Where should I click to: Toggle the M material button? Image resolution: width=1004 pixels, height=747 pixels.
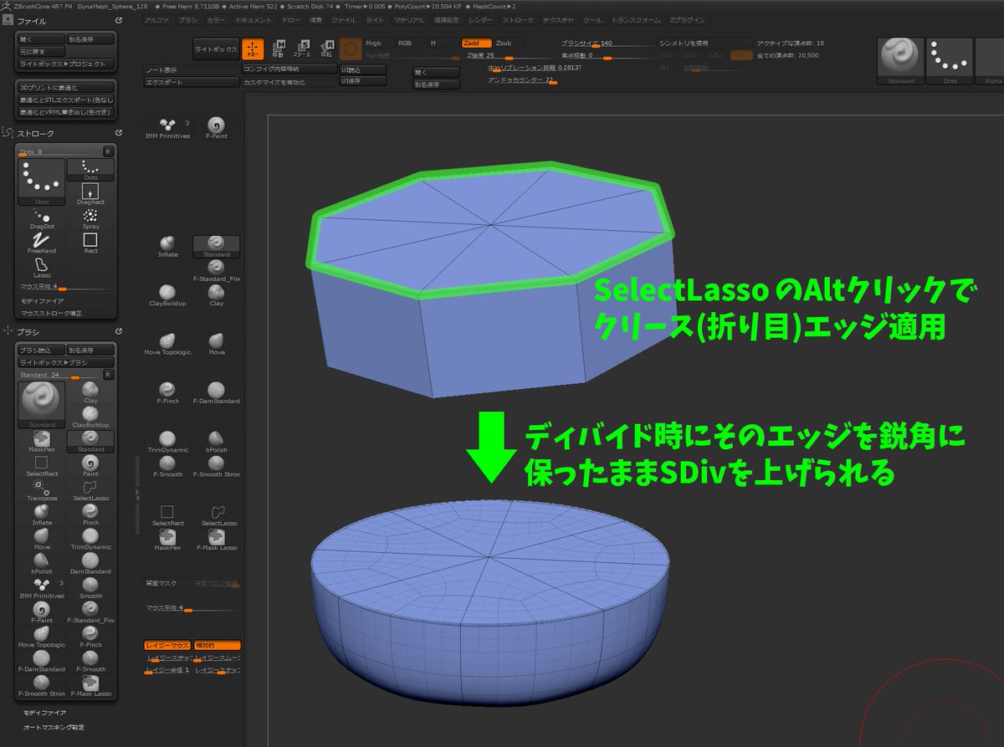click(443, 43)
